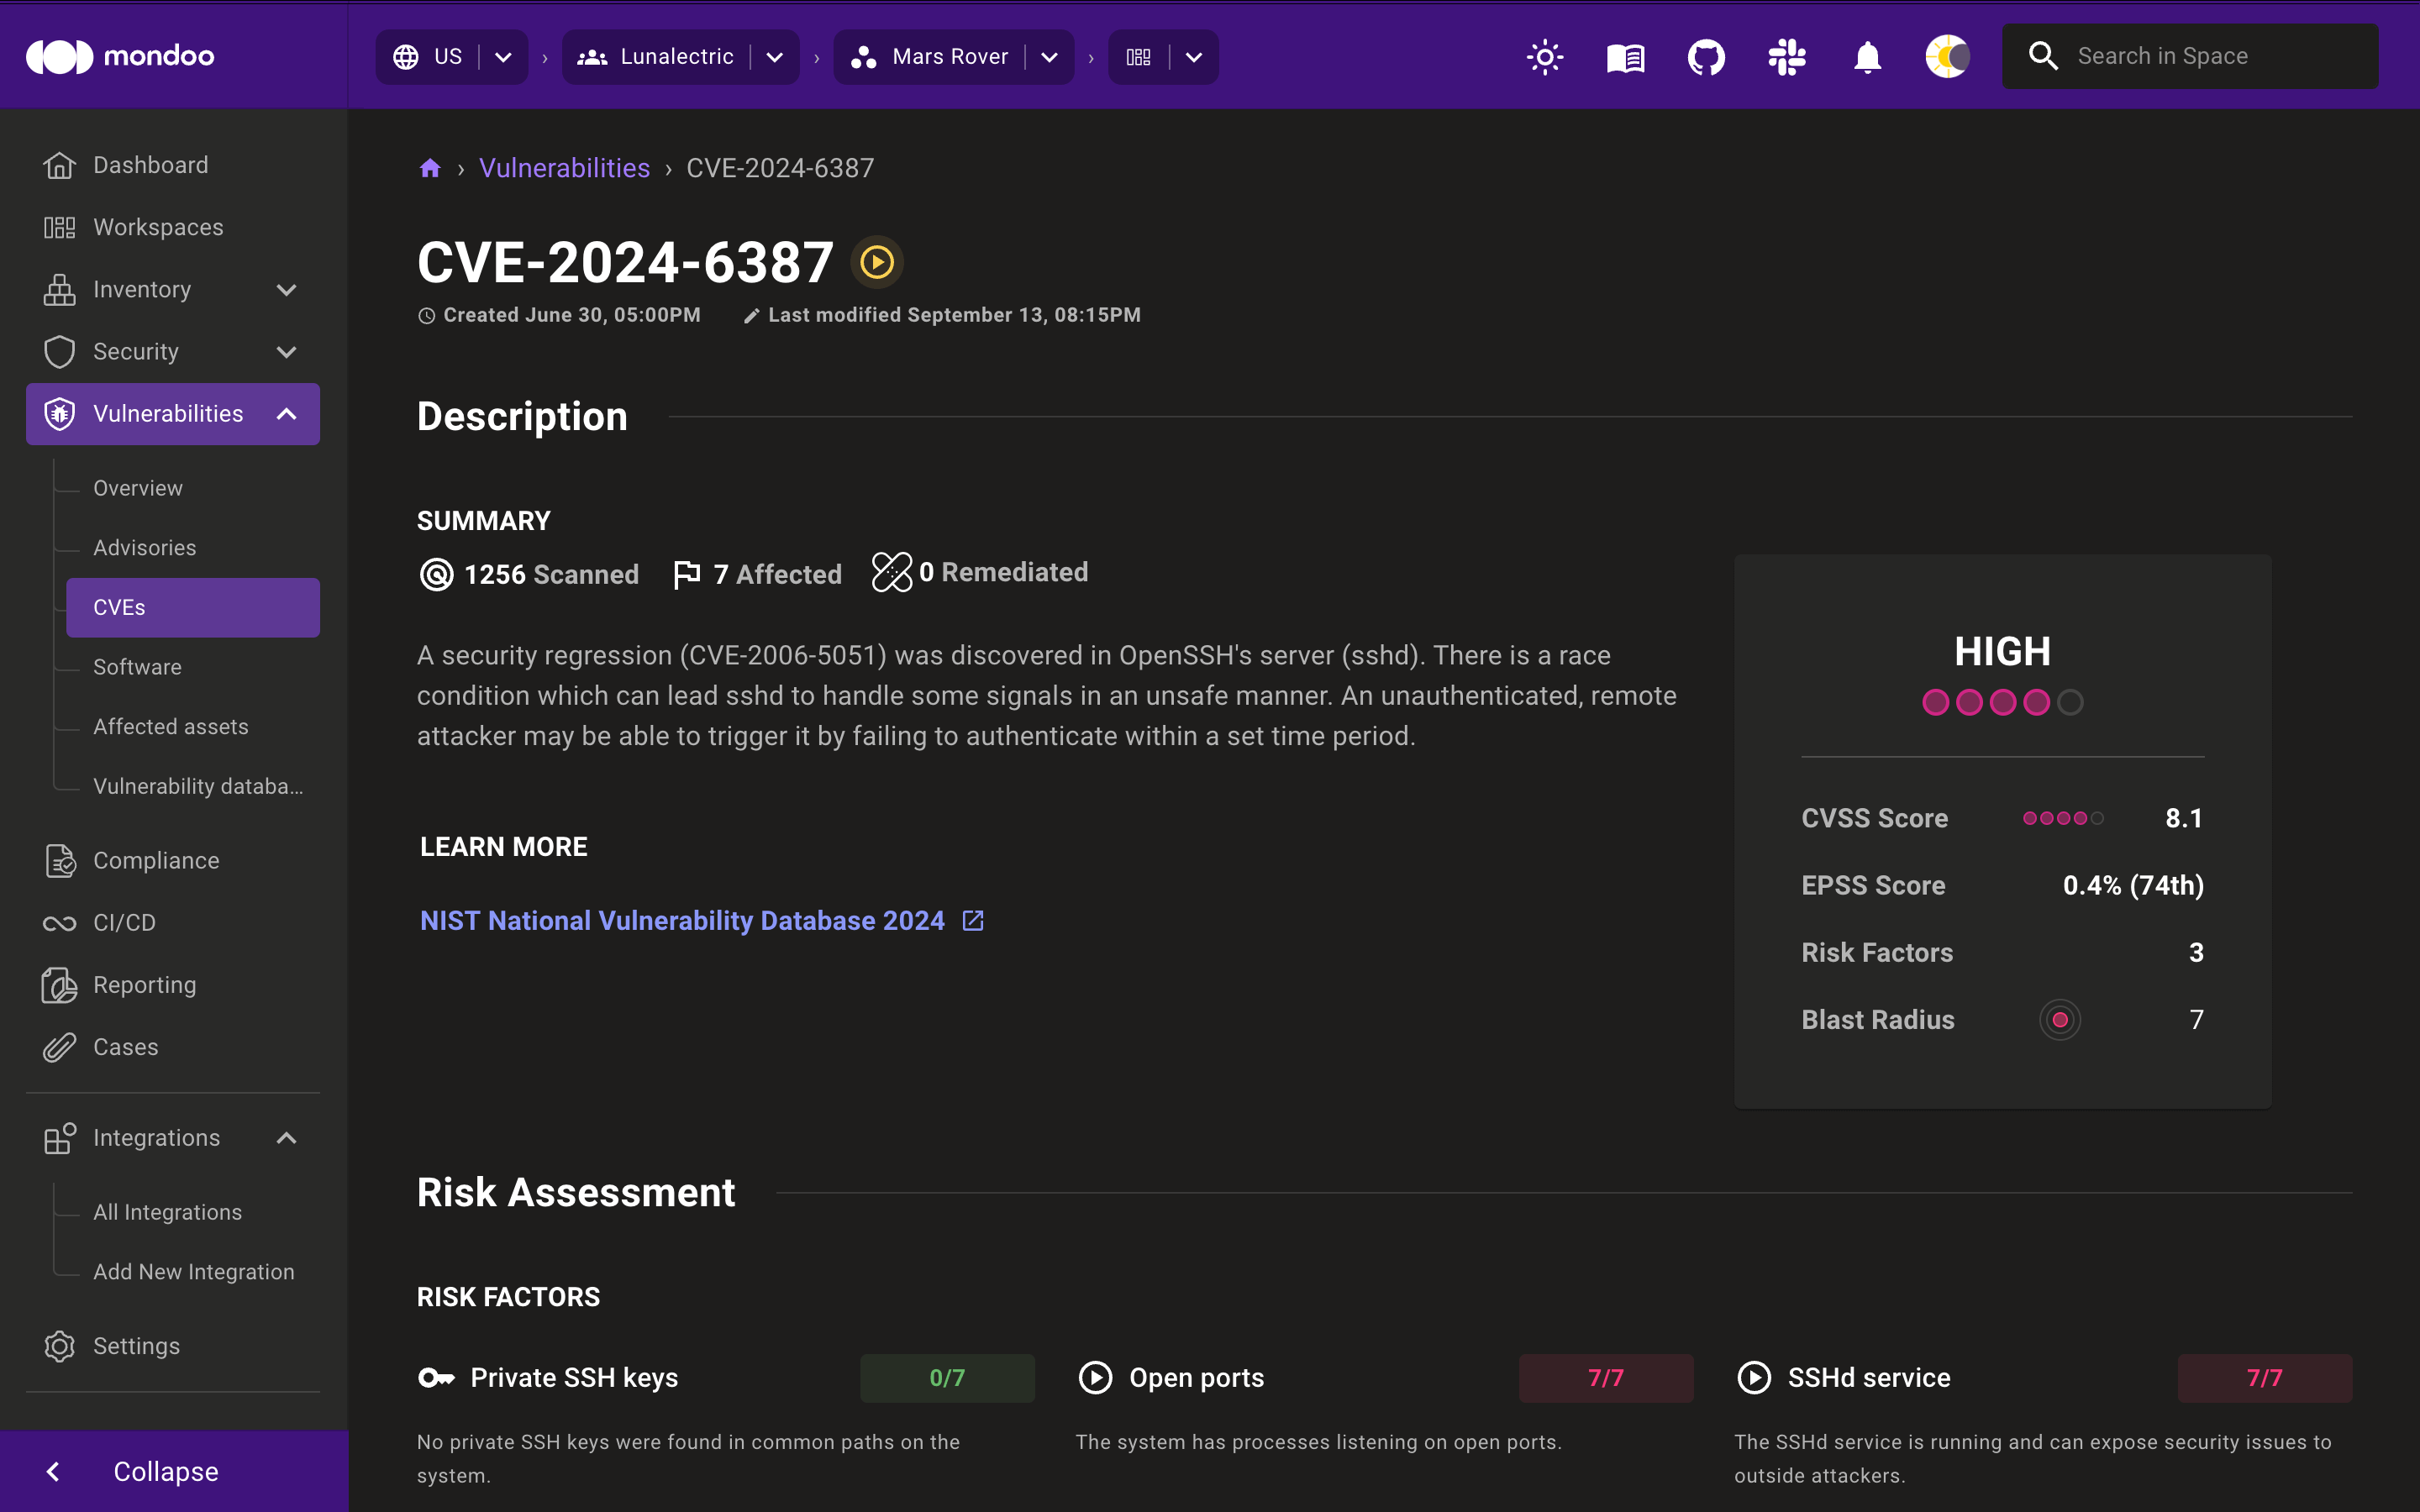2420x1512 pixels.
Task: Expand the Lunalectric organization dropdown
Action: (x=777, y=55)
